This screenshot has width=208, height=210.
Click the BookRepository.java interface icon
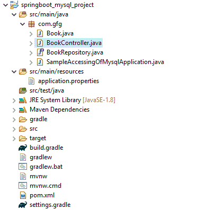click(40, 52)
